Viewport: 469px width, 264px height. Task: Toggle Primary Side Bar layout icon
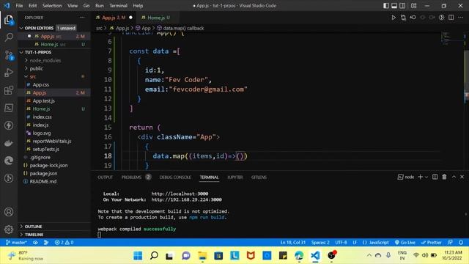tap(386, 6)
